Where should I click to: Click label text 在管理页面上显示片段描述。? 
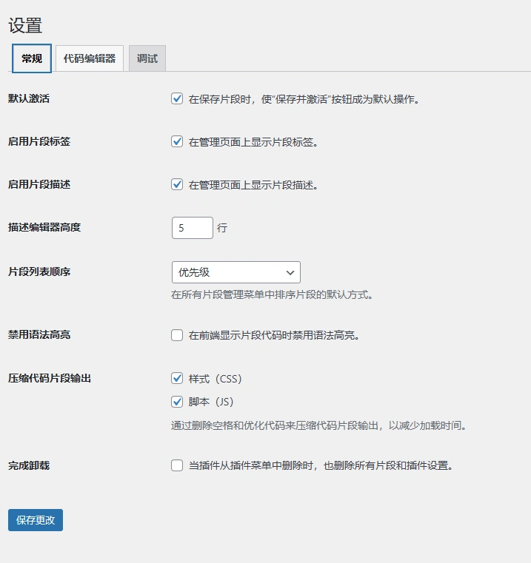tap(253, 185)
